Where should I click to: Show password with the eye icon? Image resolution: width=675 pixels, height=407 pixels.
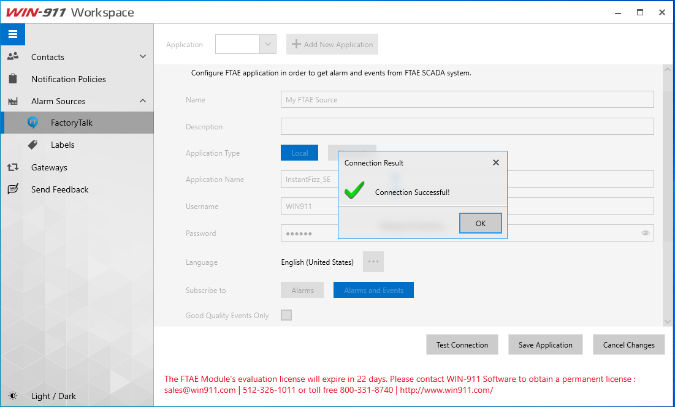(x=646, y=233)
